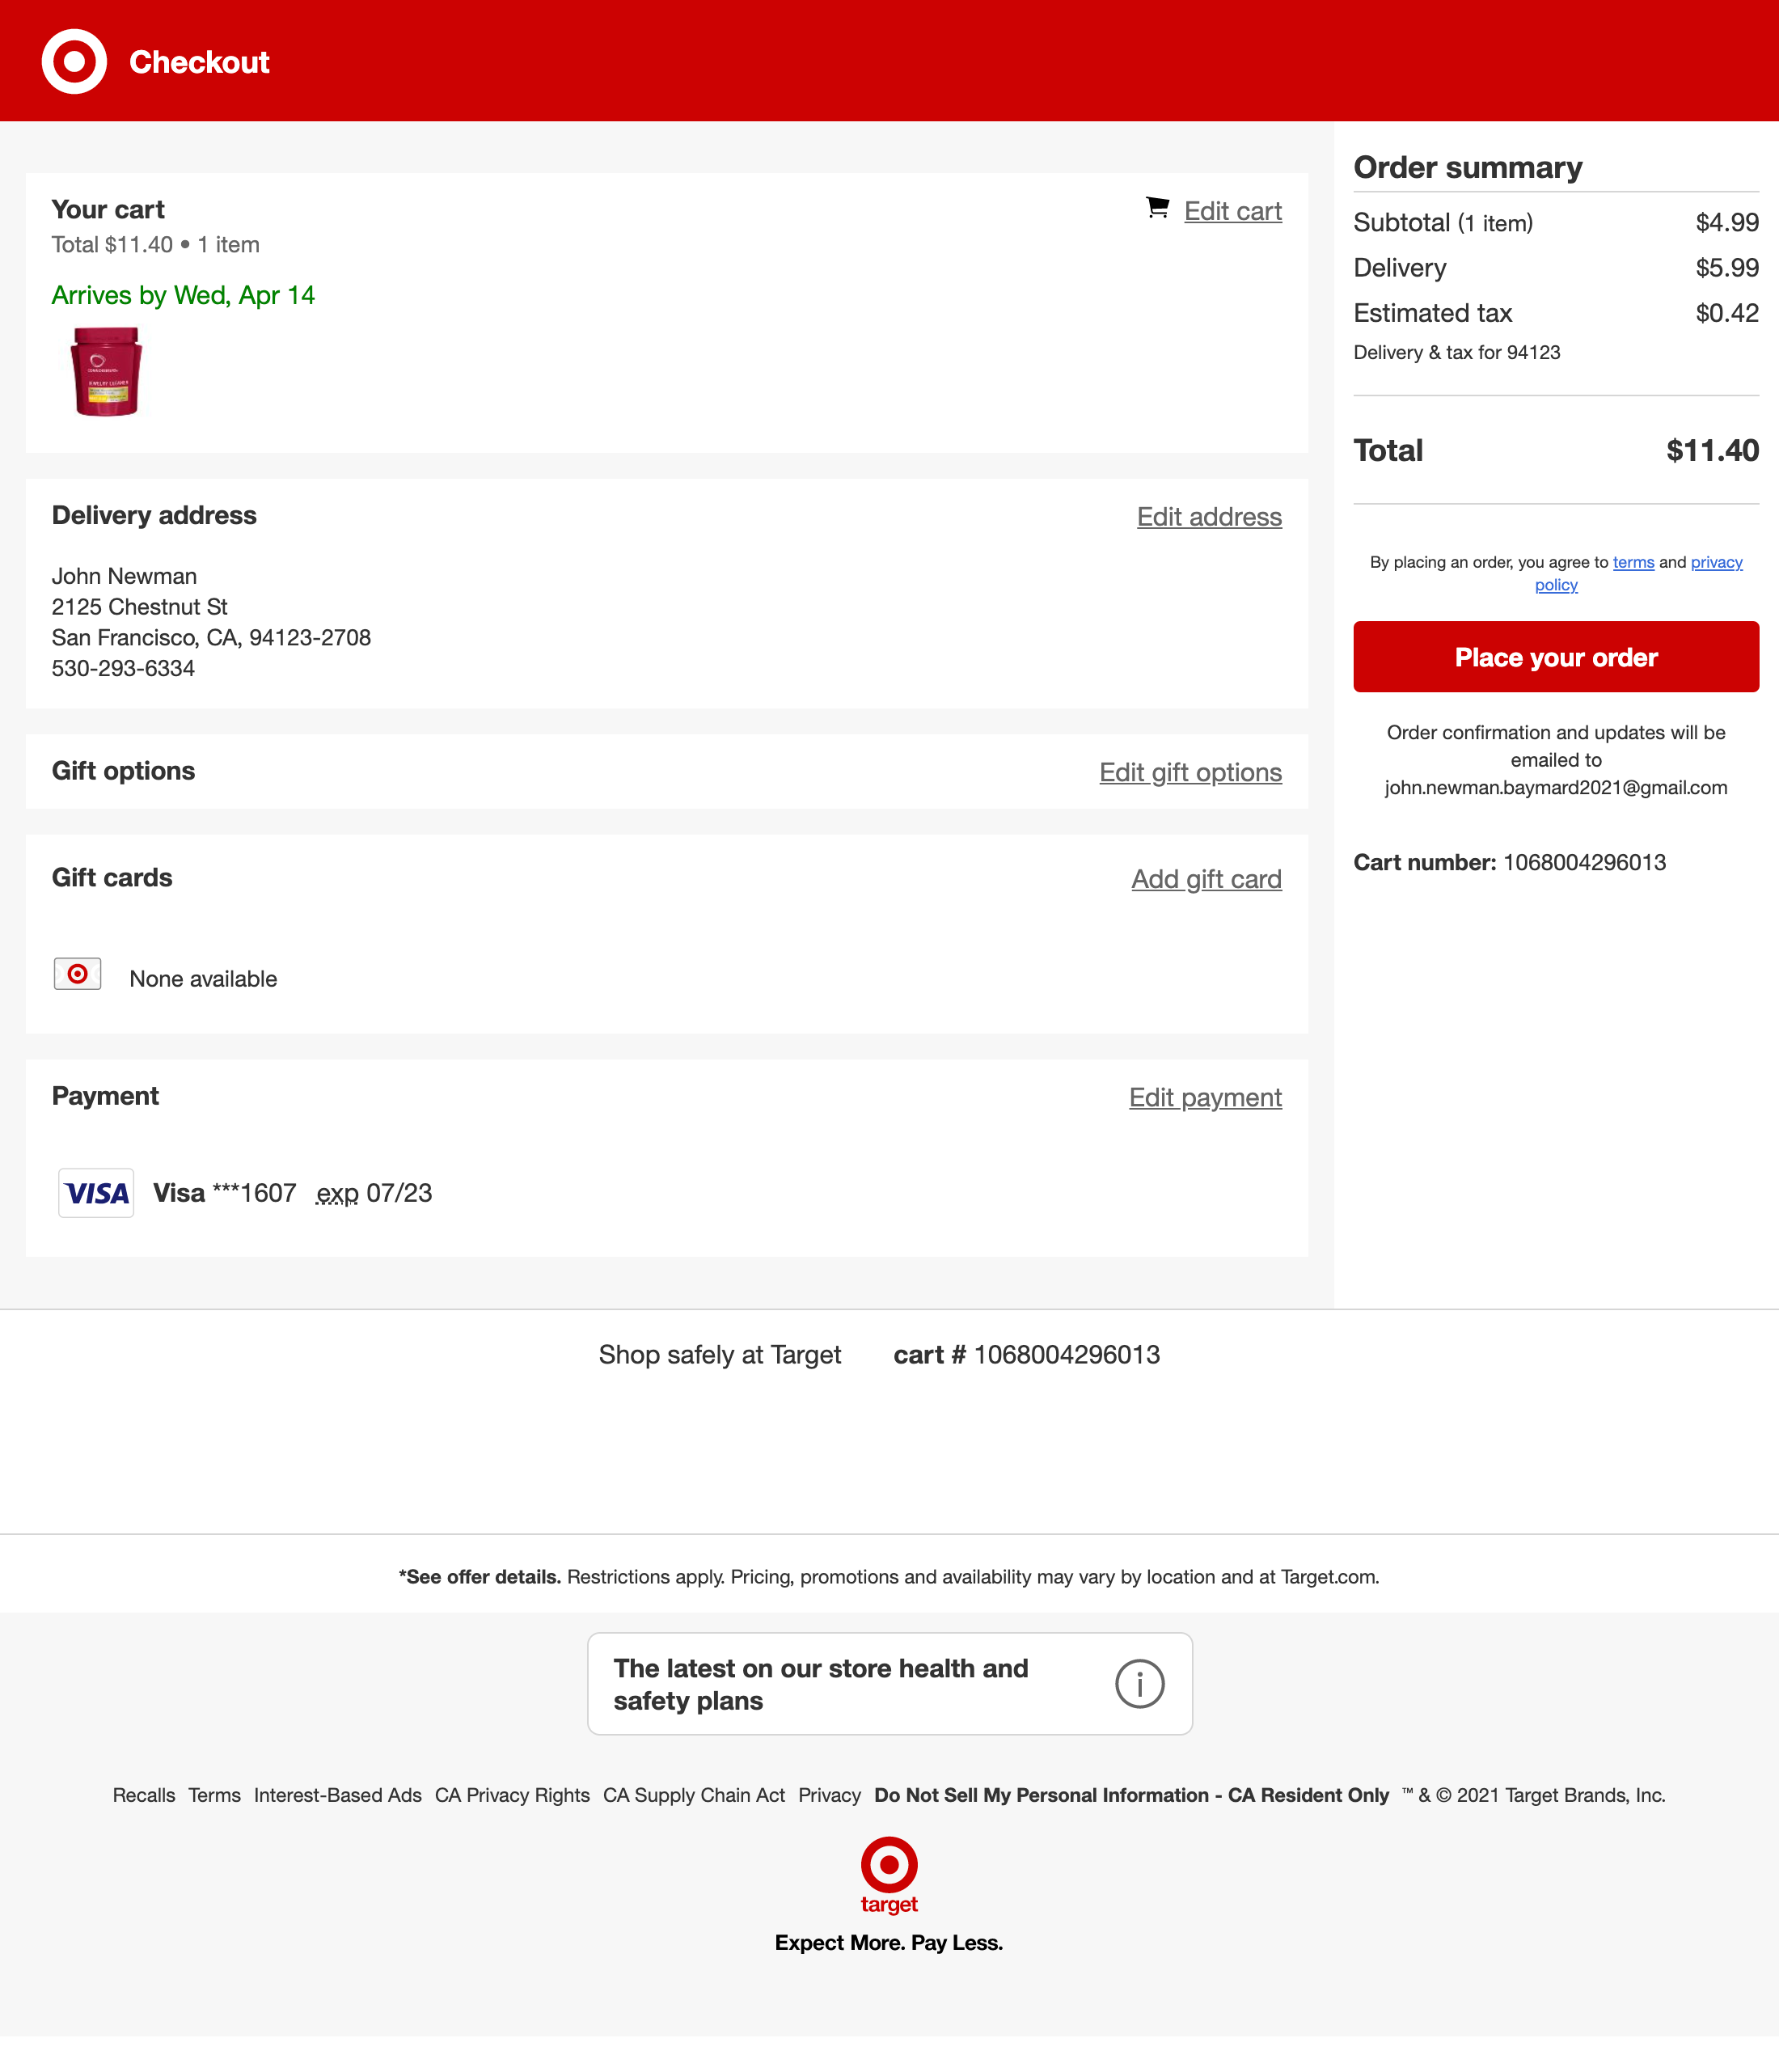This screenshot has height=2072, width=1779.
Task: Click Edit payment link
Action: [1205, 1097]
